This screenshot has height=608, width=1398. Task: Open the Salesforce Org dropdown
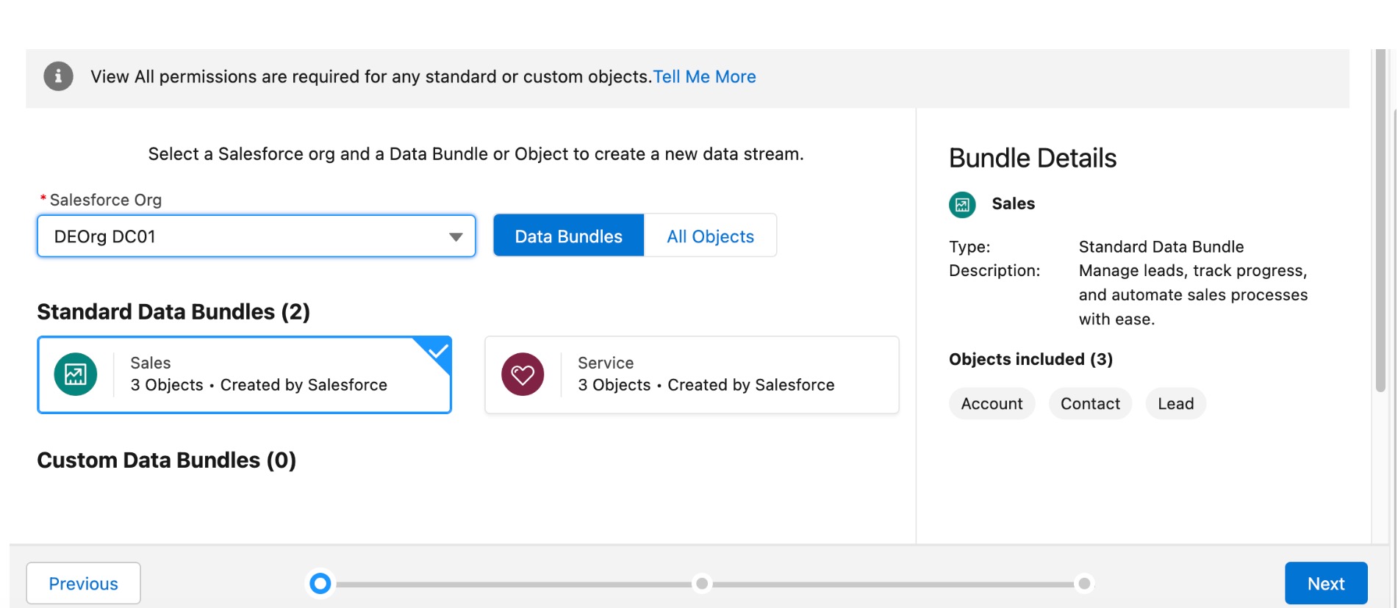257,236
